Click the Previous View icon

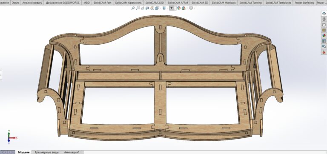click(x=143, y=8)
